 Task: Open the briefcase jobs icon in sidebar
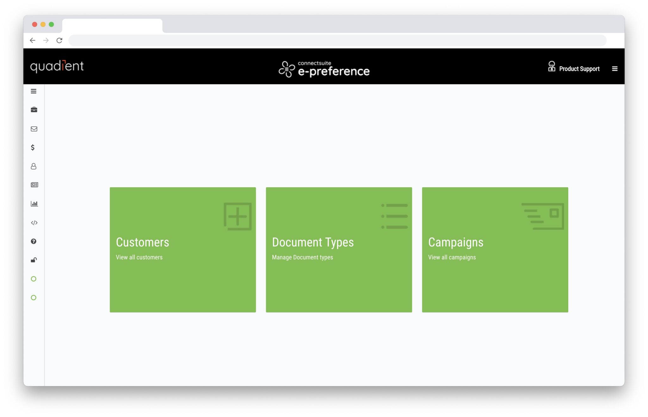(34, 110)
